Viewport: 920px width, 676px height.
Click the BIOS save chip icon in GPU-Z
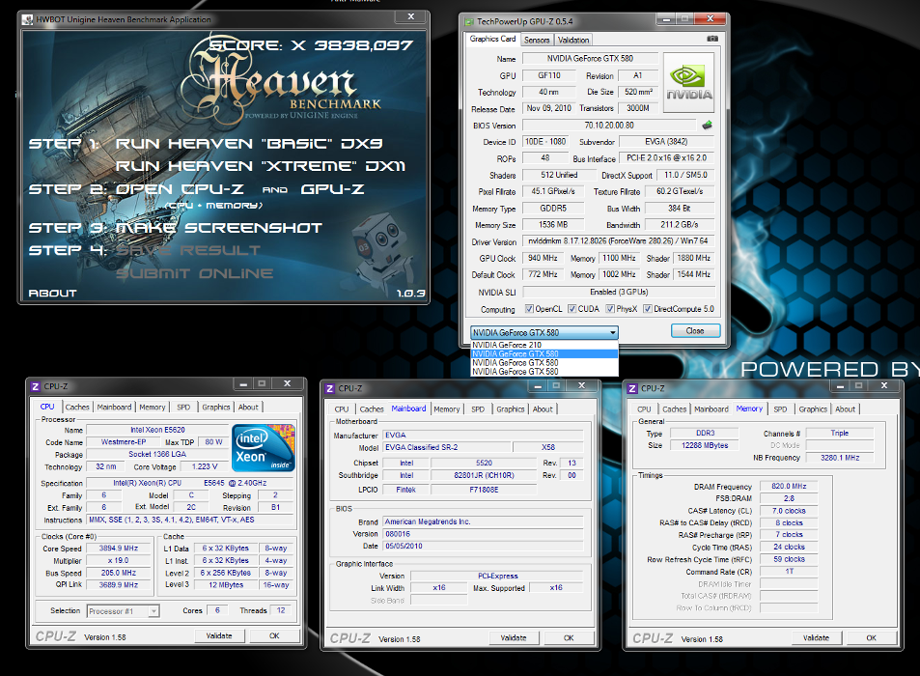point(707,125)
